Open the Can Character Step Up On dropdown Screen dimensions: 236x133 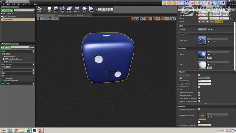pyautogui.click(x=204, y=125)
